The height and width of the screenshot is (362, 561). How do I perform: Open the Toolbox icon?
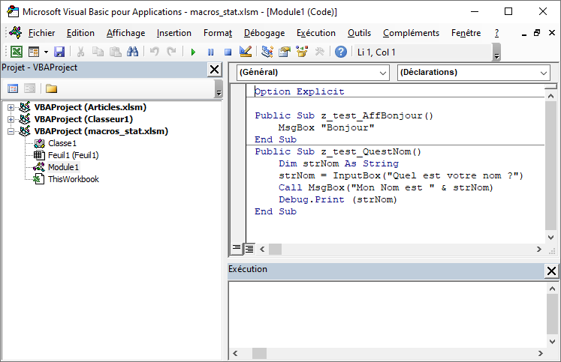[319, 52]
